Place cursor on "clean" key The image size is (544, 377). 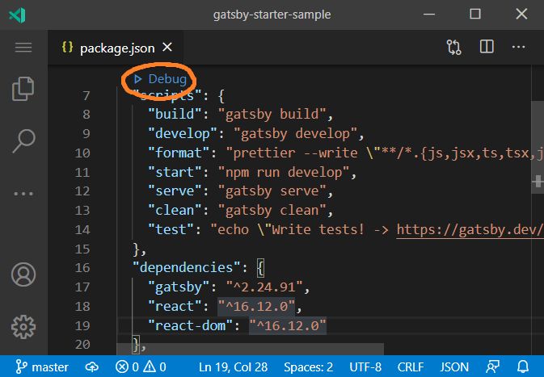175,211
